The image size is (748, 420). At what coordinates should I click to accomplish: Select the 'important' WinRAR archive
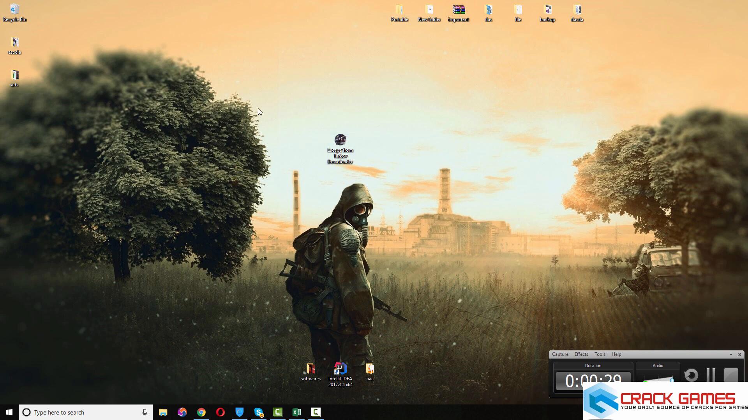coord(459,10)
